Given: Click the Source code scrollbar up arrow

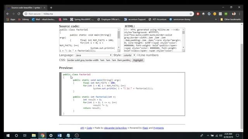Looking at the screenshot, I should pos(119,29).
